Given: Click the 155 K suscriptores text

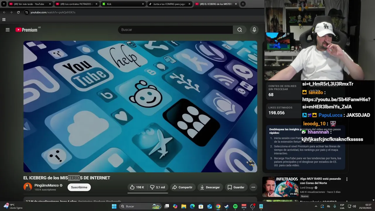Looking at the screenshot, I should pos(45,190).
